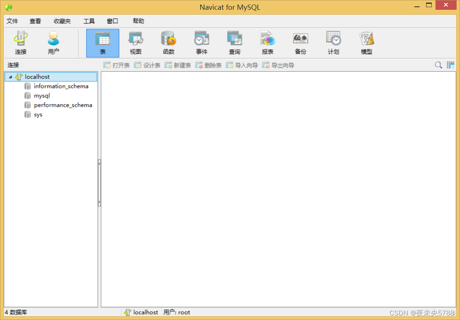Click the 'localhost' text in status bar
Viewport: 460px width, 320px height.
click(146, 312)
